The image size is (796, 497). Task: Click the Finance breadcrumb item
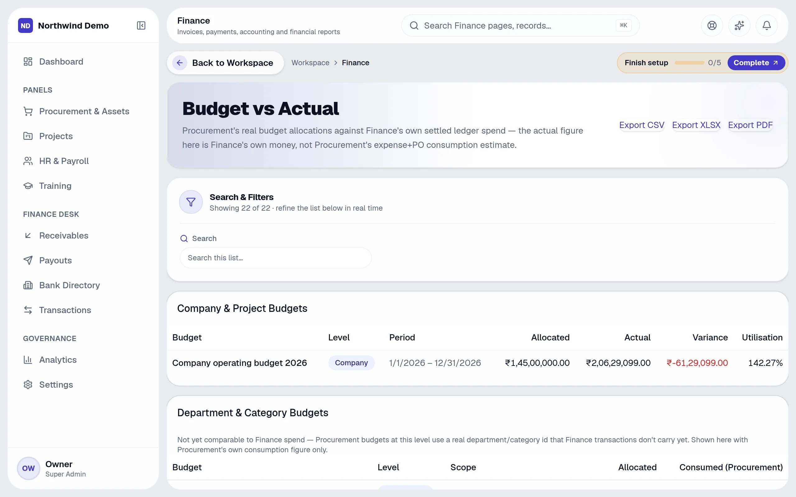[355, 62]
